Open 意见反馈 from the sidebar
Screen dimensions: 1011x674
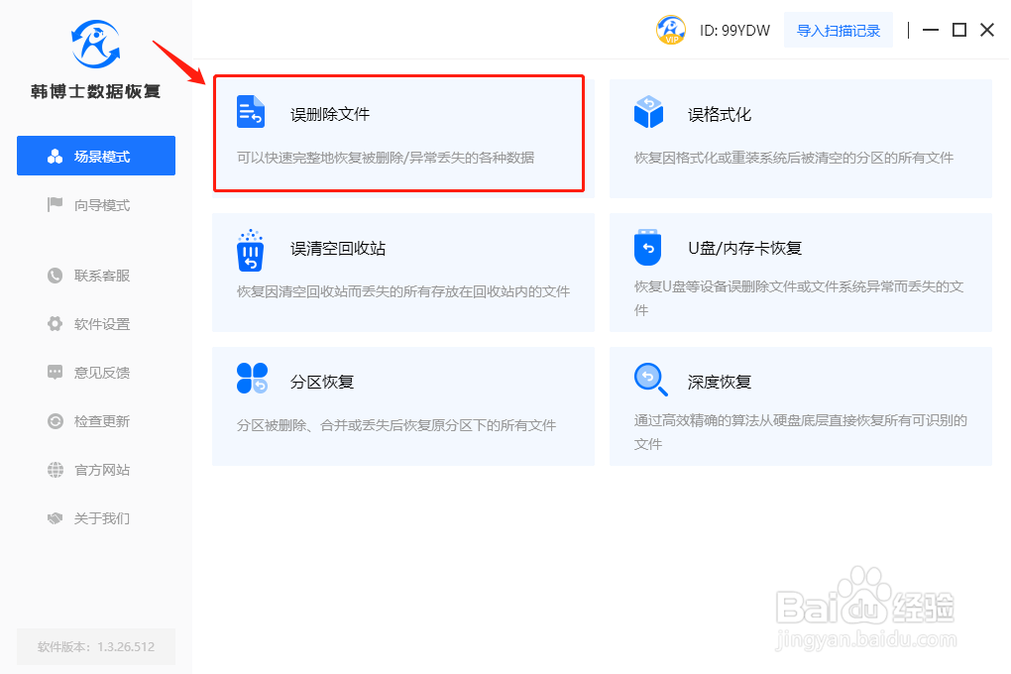(x=89, y=372)
